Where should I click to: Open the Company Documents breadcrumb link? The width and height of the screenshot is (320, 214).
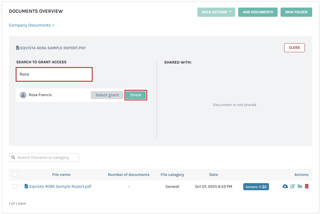click(30, 25)
